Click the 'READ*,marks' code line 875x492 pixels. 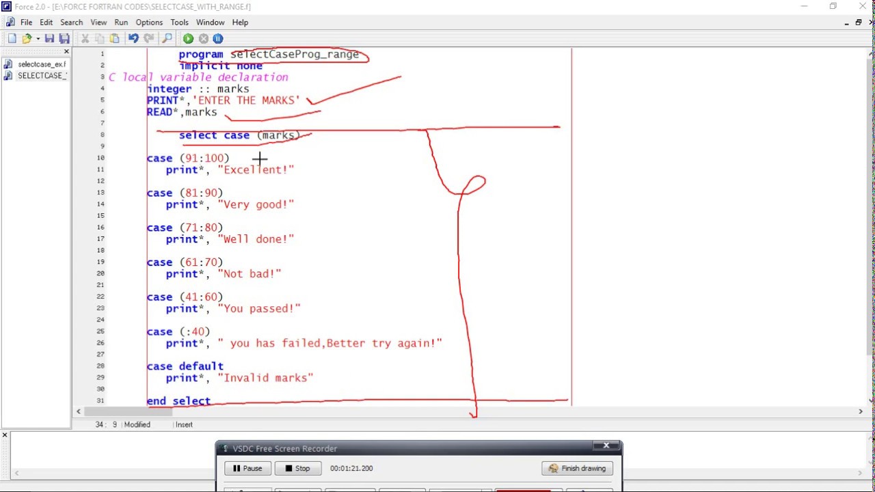point(182,112)
